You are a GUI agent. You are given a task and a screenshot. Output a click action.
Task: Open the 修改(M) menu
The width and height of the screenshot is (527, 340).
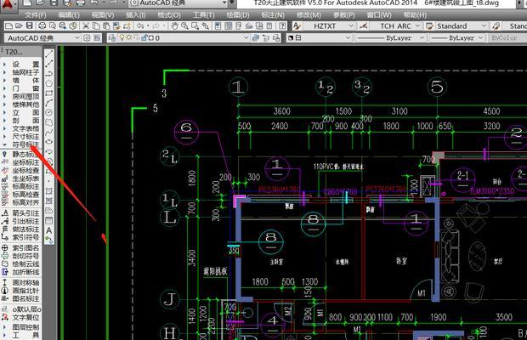click(309, 15)
